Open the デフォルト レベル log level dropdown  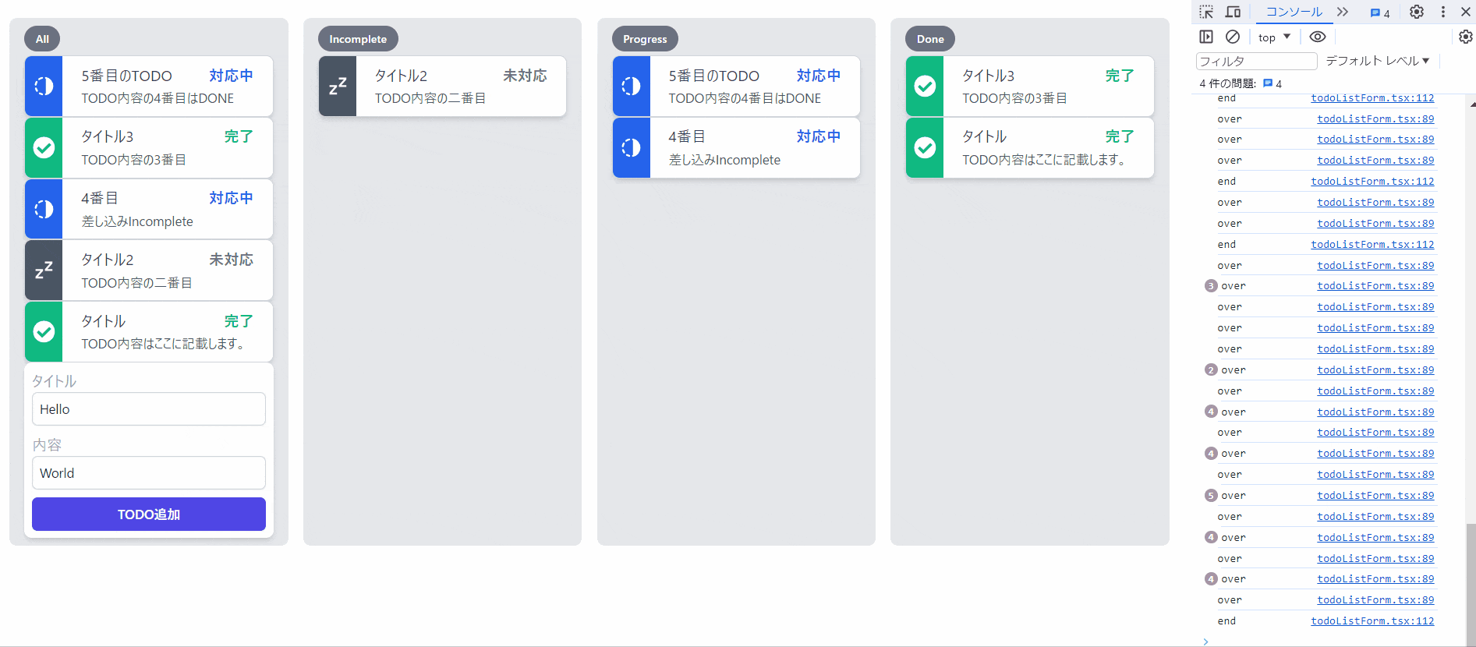click(x=1377, y=61)
